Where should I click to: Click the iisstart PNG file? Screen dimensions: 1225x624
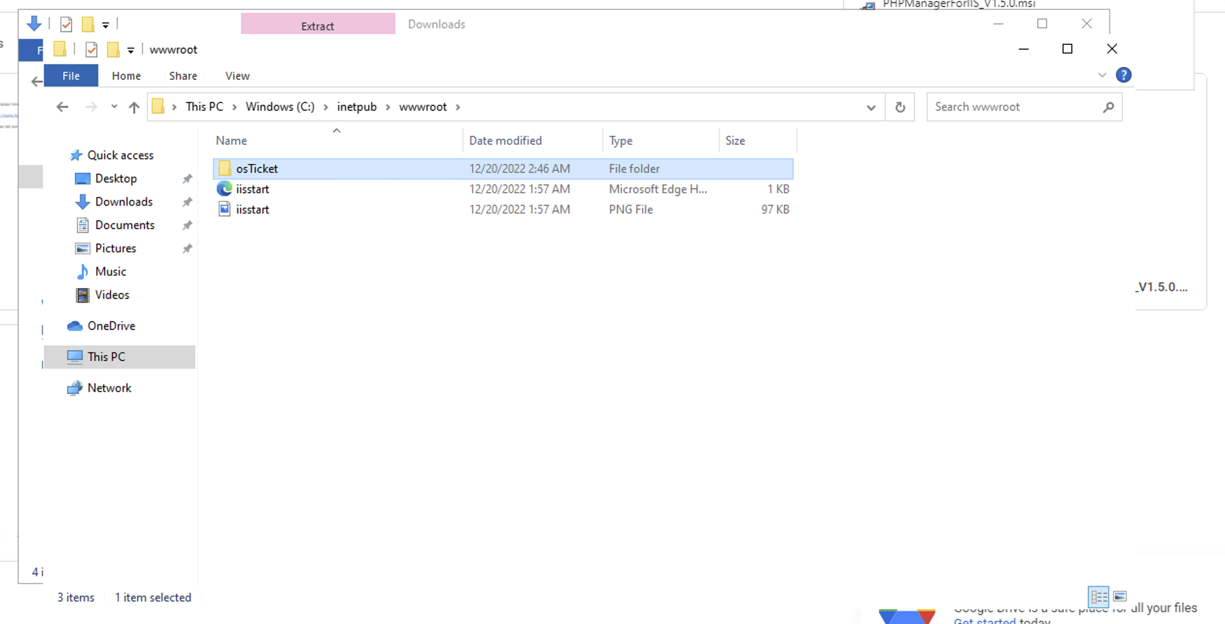(x=253, y=209)
